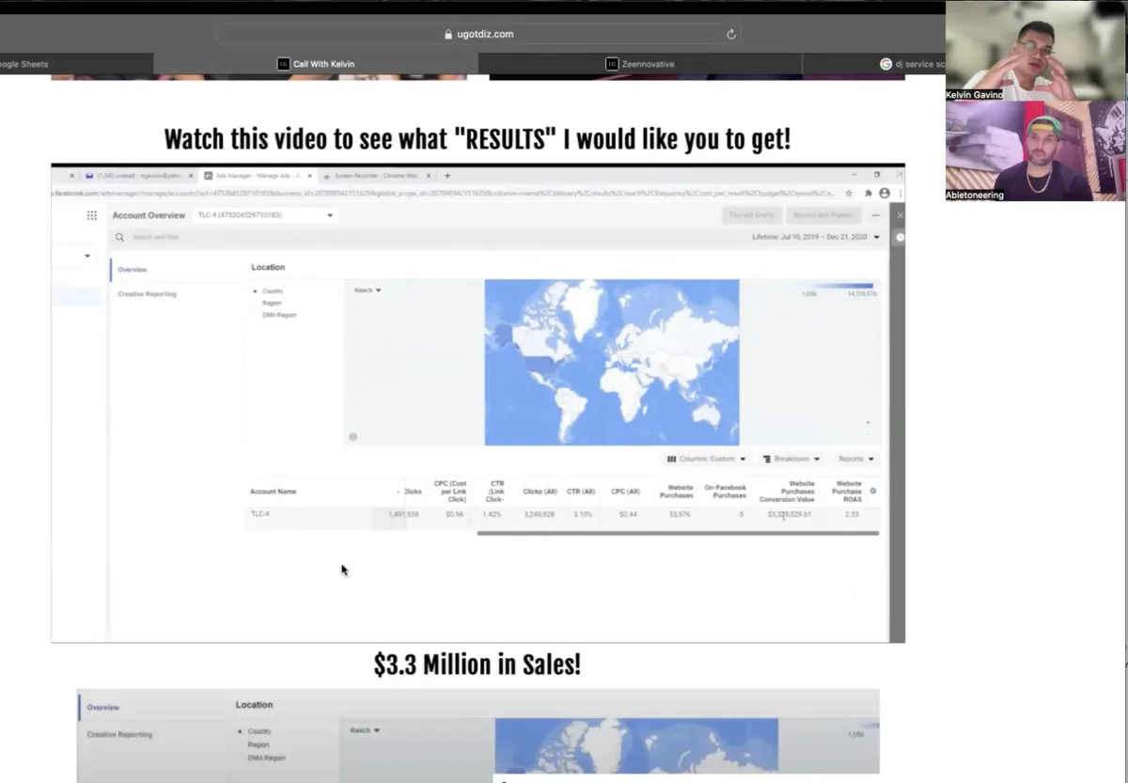
Task: Open the Reach dropdown in lower screenshot
Action: pos(365,730)
